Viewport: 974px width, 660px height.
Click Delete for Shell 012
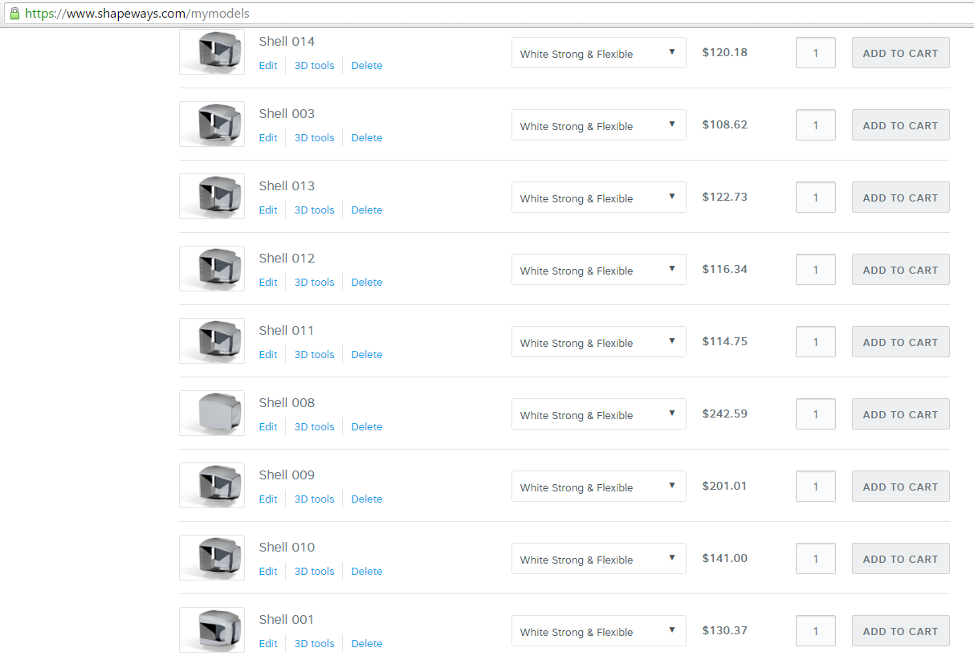coord(366,282)
